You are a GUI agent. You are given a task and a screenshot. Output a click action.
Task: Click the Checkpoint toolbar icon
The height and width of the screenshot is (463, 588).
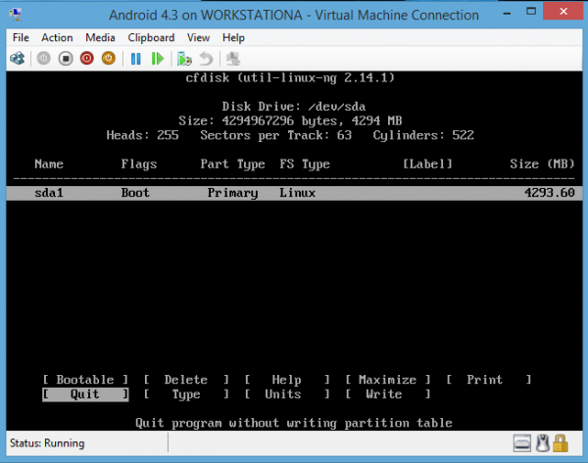click(184, 59)
